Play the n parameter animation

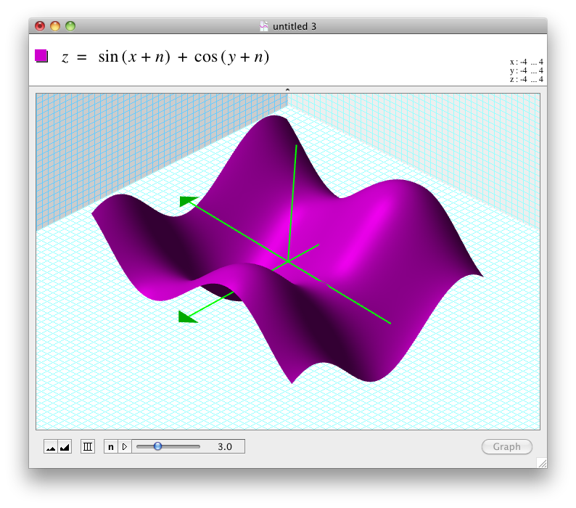tap(125, 446)
